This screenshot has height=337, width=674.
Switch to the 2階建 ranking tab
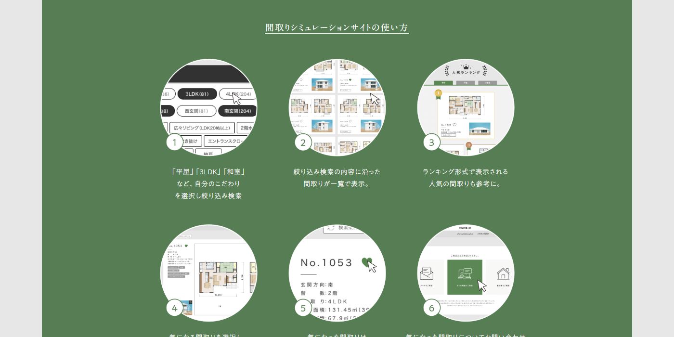click(487, 82)
